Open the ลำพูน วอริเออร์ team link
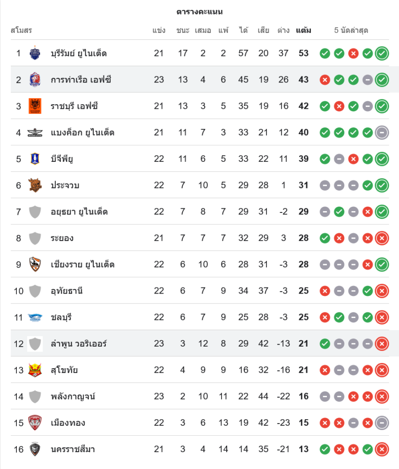Viewport: 399px width, 469px height. (x=79, y=344)
